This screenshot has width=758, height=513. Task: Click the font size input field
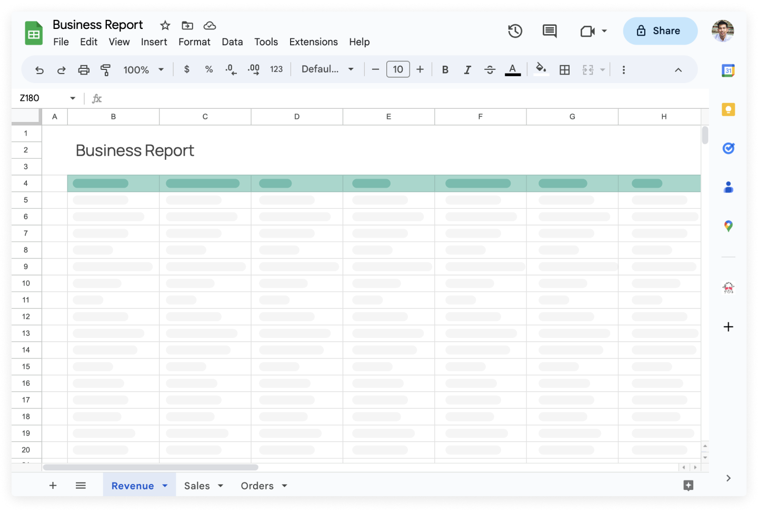click(398, 69)
